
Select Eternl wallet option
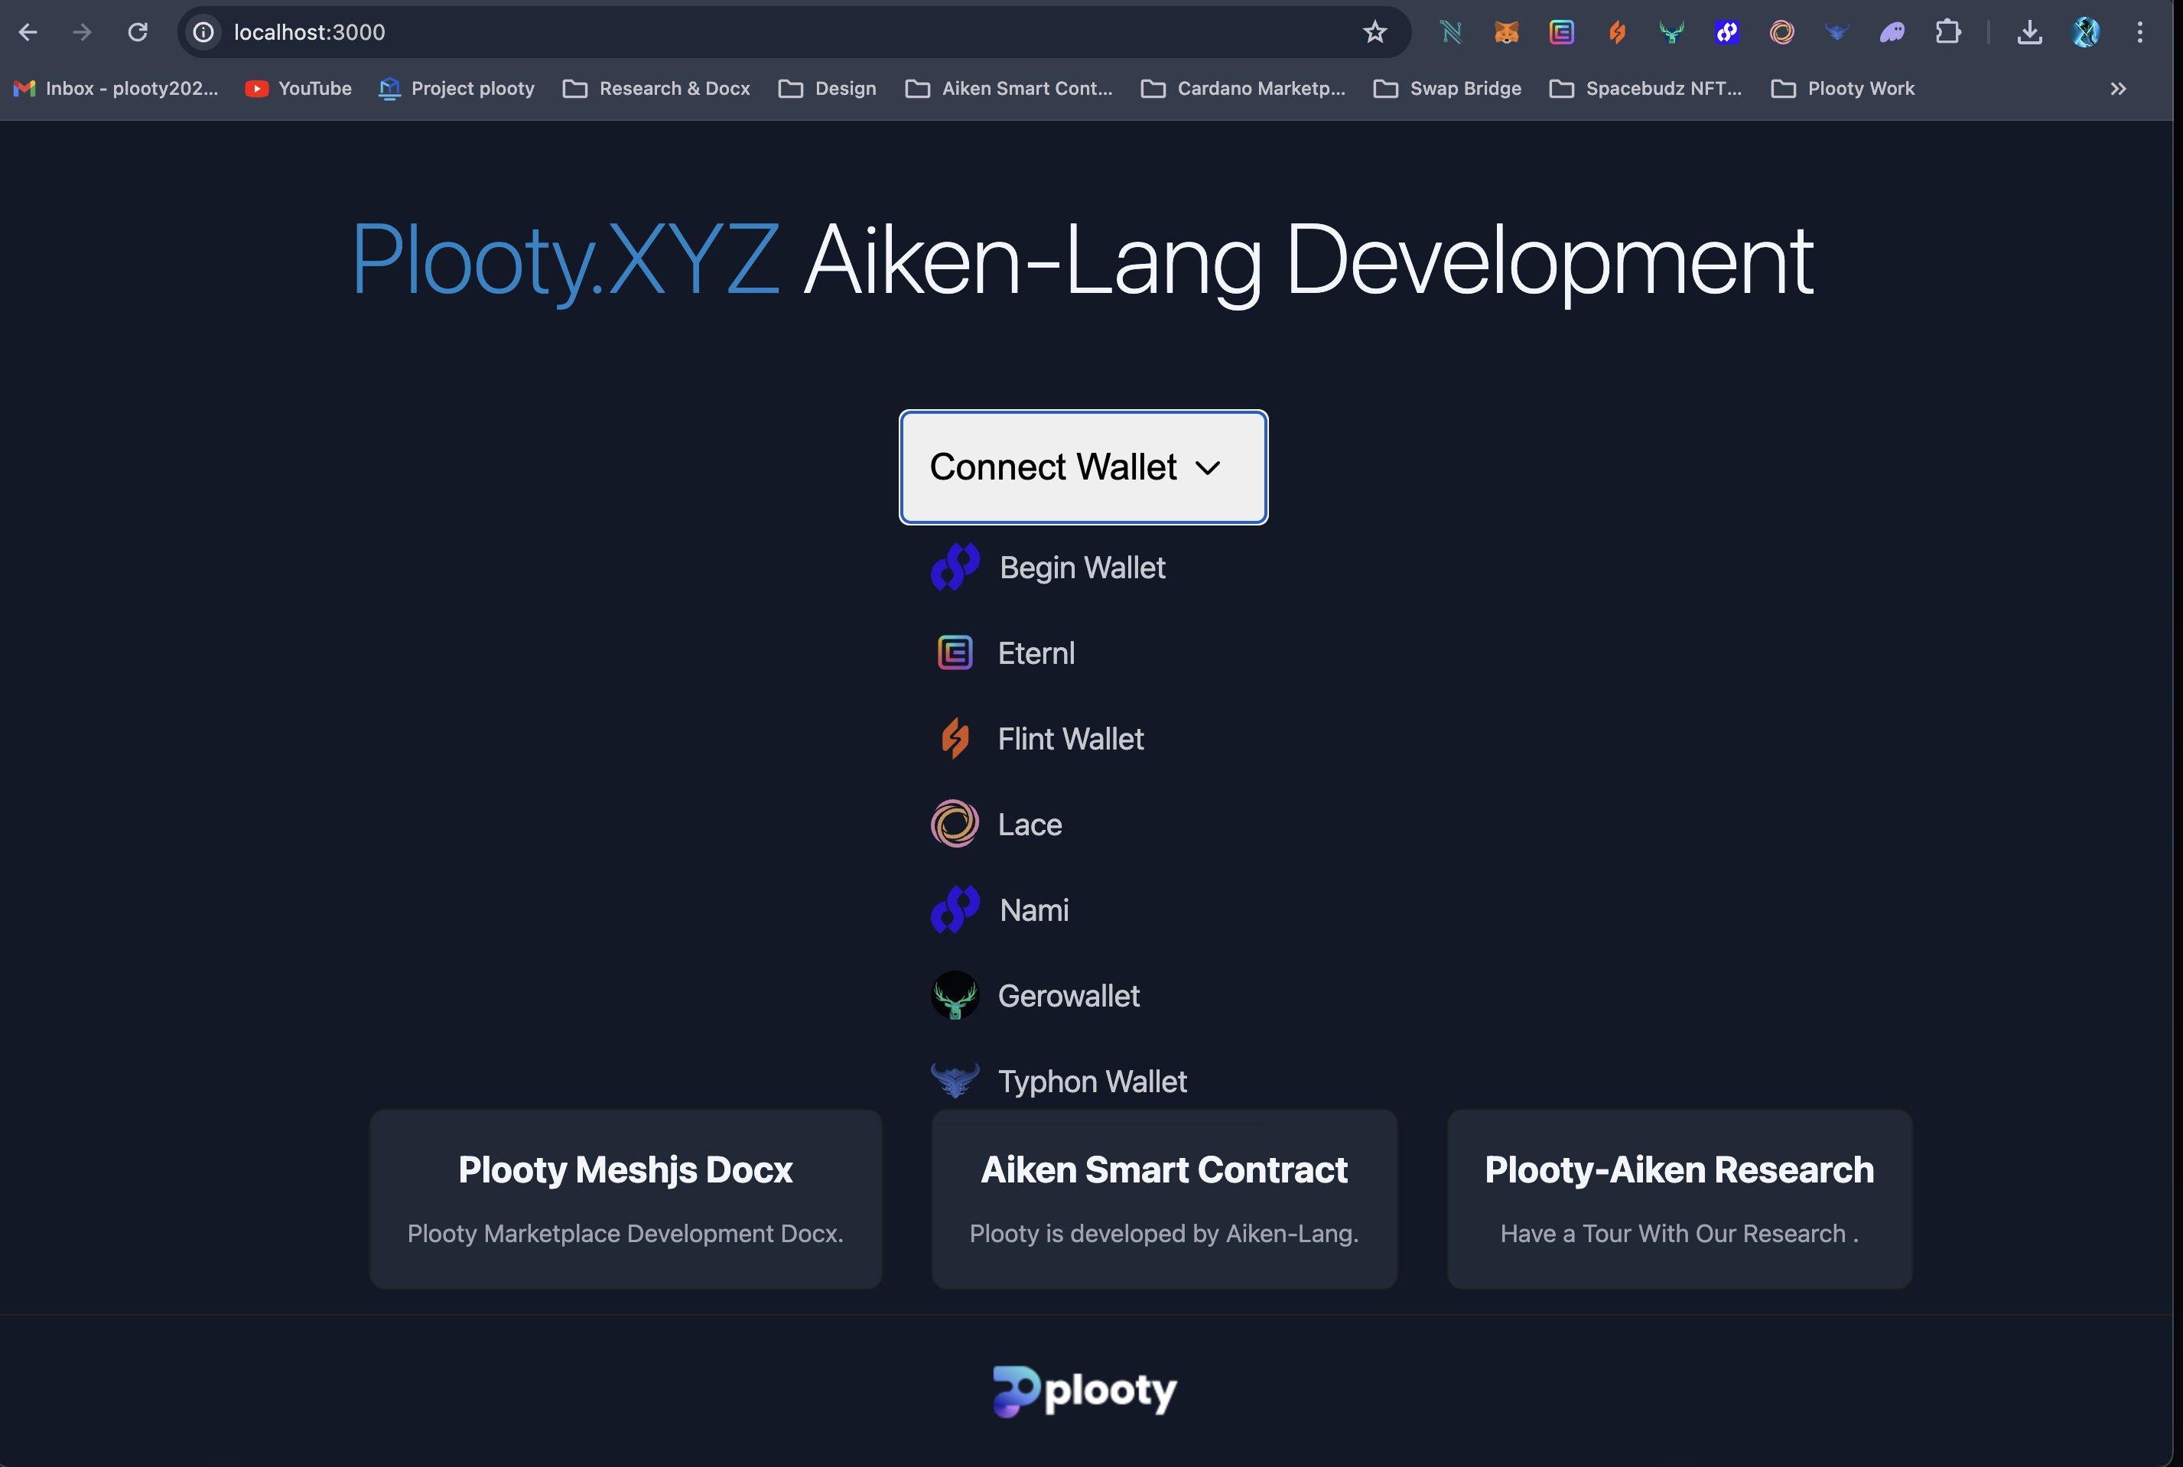pos(1004,653)
